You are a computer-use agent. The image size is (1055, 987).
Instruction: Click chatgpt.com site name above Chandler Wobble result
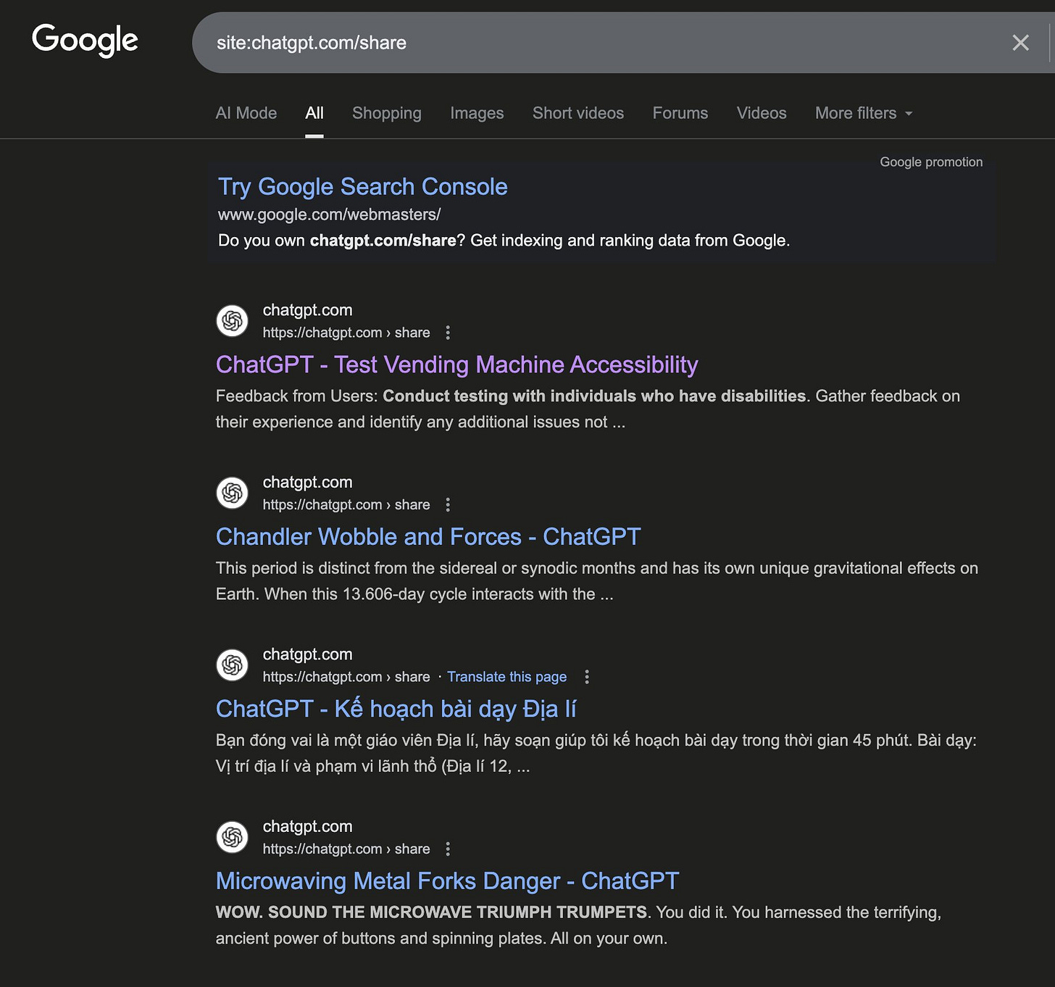308,482
